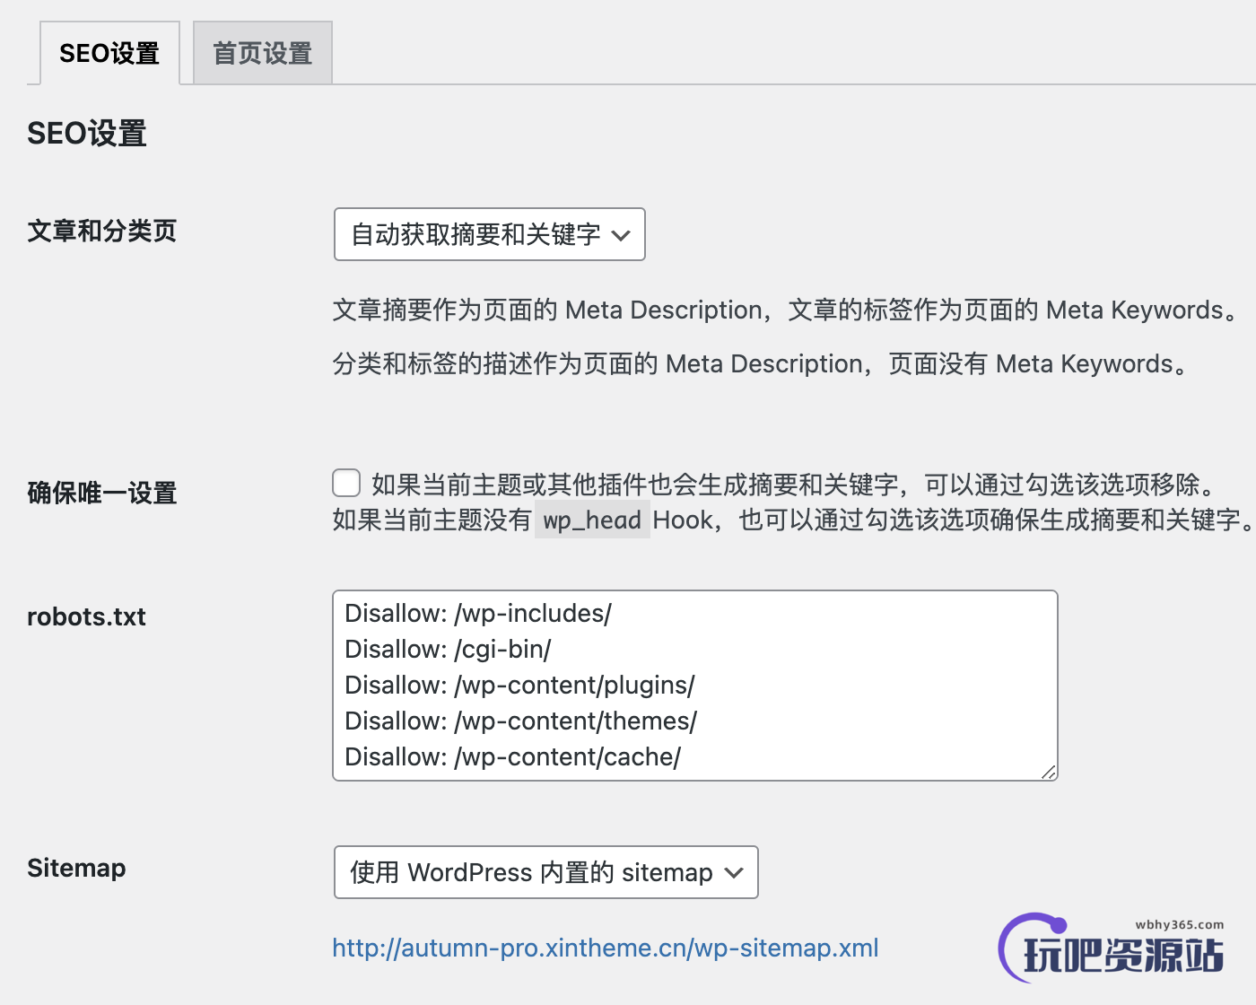Click the resize grip of the robots.txt box
This screenshot has height=1005, width=1256.
click(1048, 770)
